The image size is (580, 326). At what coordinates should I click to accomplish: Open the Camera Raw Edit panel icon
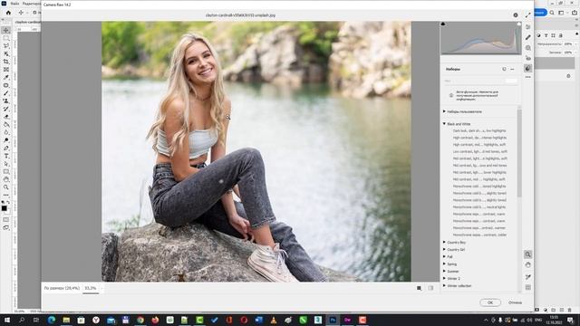pos(527,26)
